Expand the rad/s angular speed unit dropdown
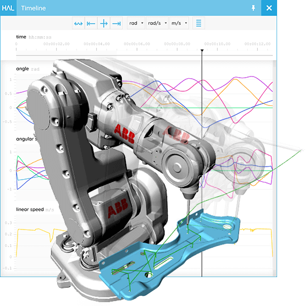306x306 pixels. (x=157, y=23)
